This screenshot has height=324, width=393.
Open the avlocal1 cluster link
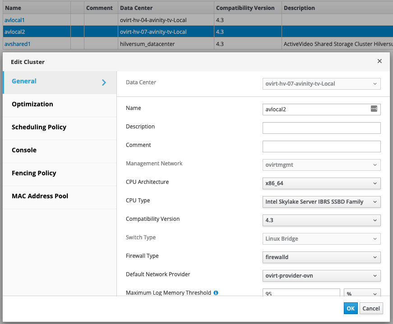14,20
